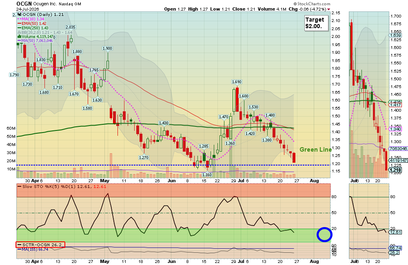Click the High 1.27 value in the header
This screenshot has width=408, height=265.
click(198, 9)
